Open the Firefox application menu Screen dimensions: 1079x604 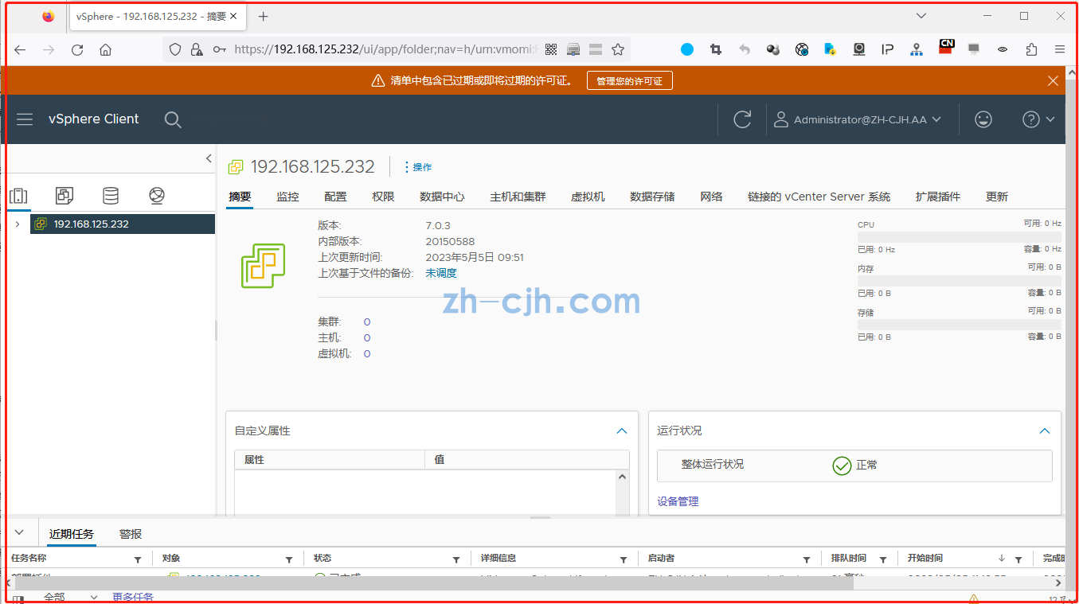[1060, 49]
